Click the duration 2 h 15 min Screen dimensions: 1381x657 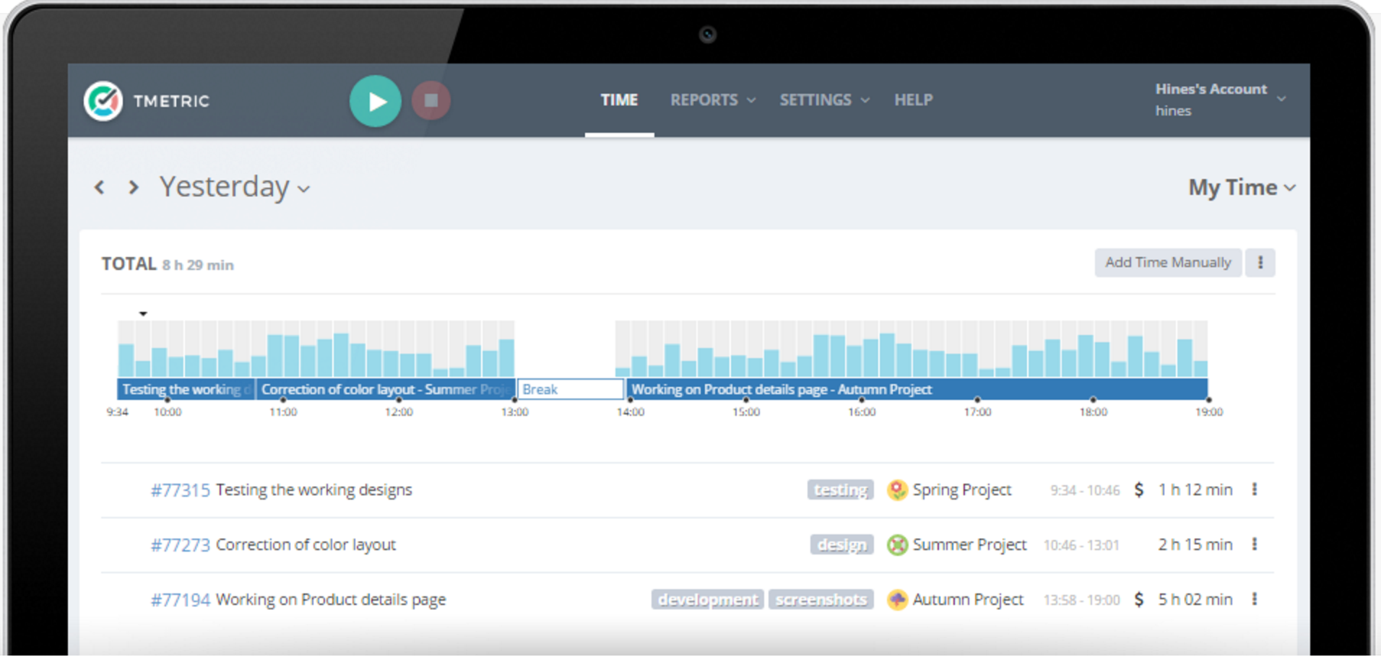(x=1195, y=544)
